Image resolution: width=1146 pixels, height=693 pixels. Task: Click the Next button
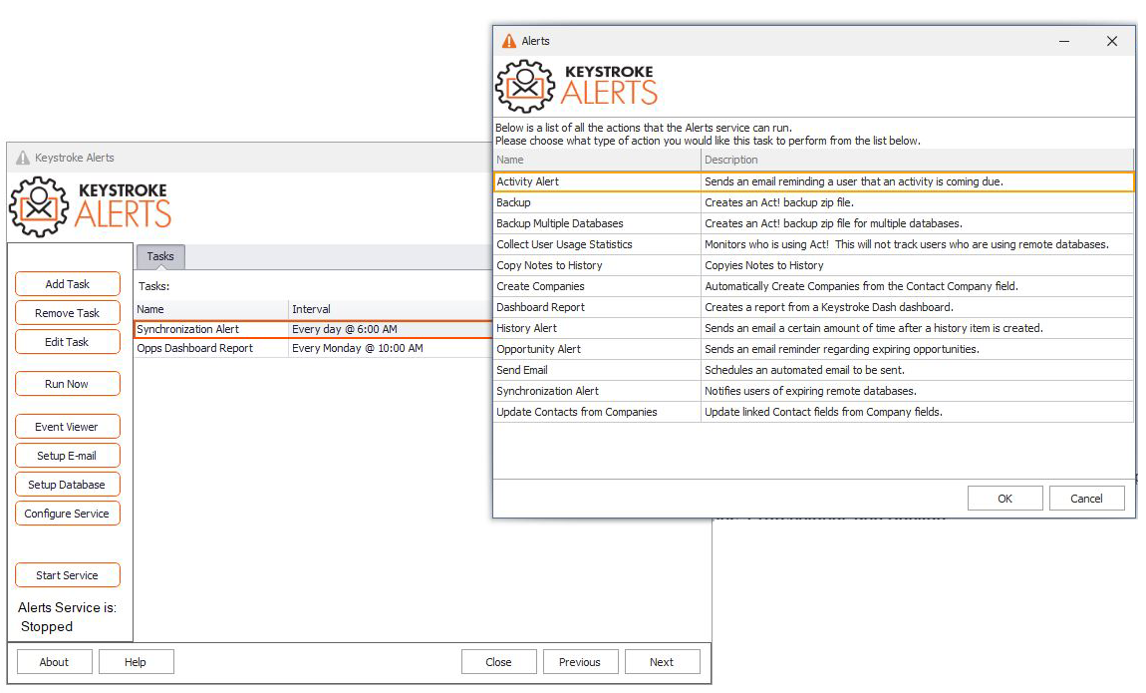point(662,661)
